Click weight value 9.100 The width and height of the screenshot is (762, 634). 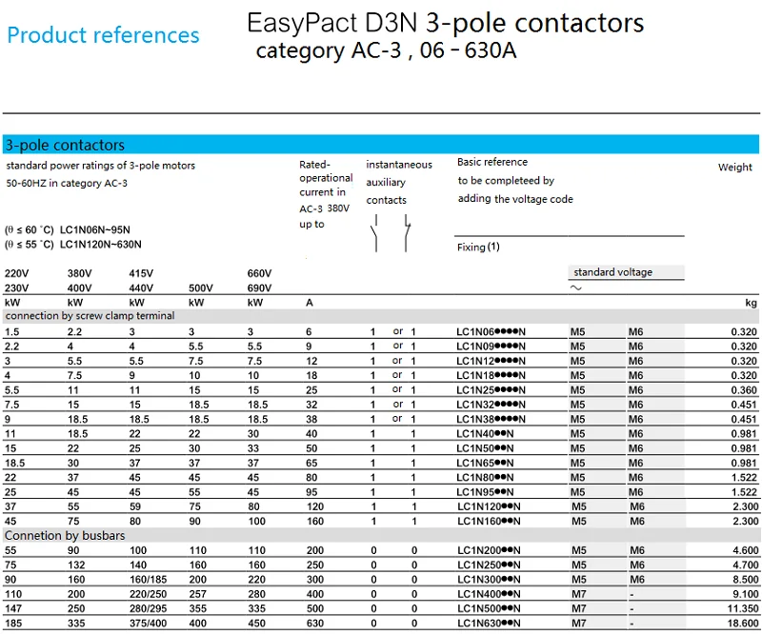pos(746,594)
